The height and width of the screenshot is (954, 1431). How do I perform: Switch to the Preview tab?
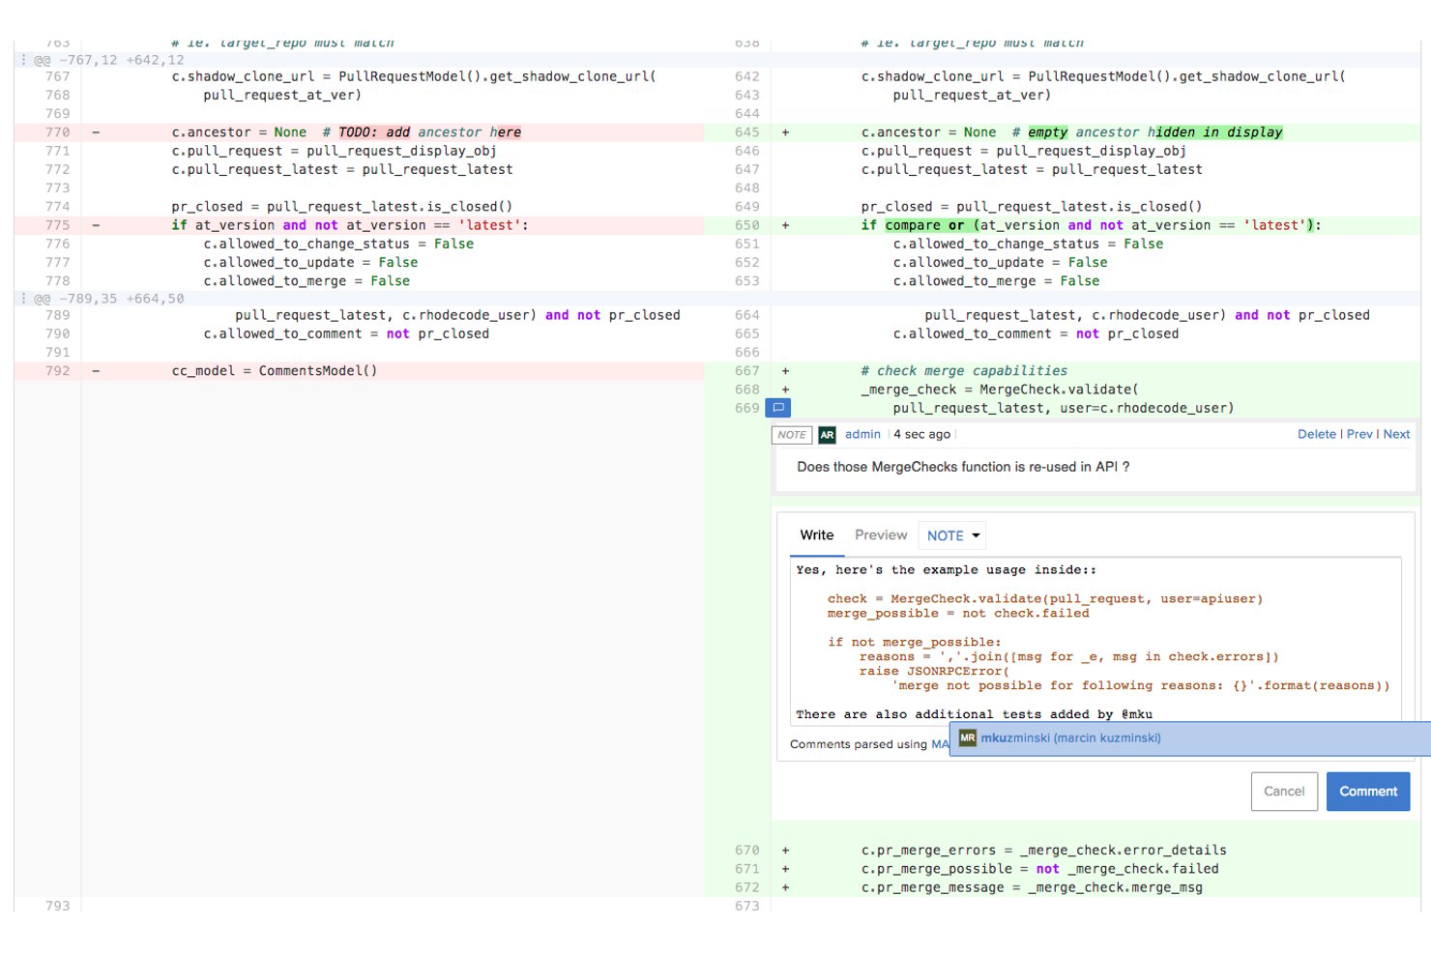881,535
